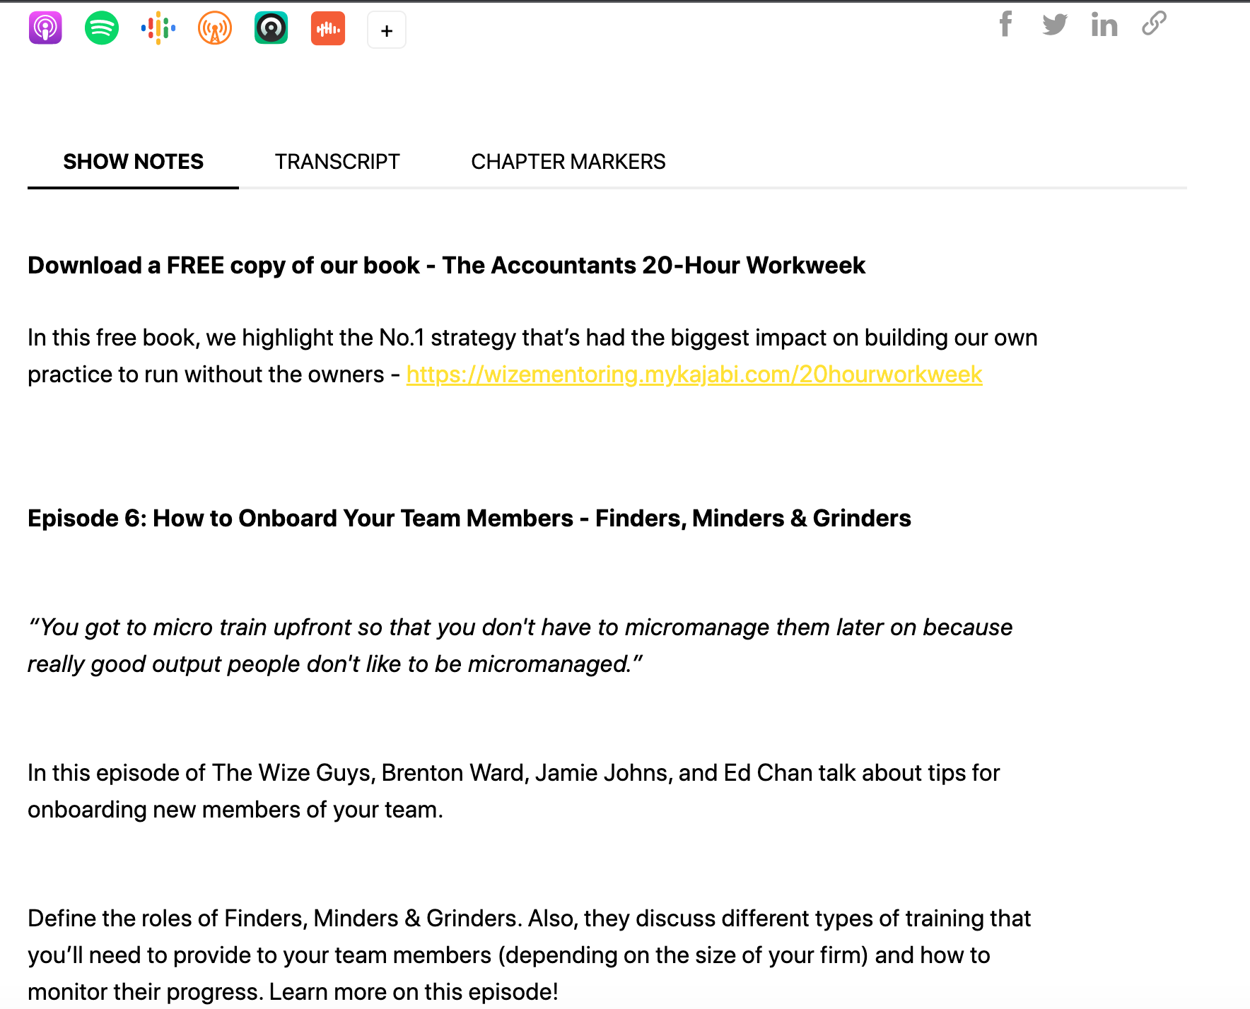
Task: Click the italic micro train quote
Action: click(x=520, y=646)
